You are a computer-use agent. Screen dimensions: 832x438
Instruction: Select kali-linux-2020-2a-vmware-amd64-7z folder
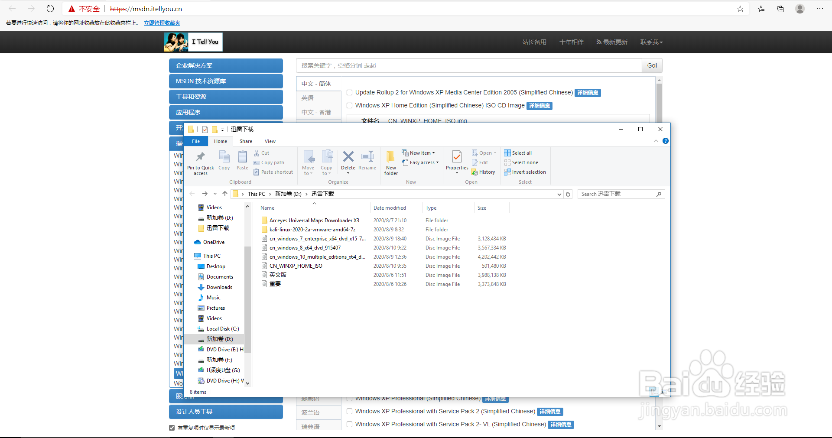click(312, 230)
